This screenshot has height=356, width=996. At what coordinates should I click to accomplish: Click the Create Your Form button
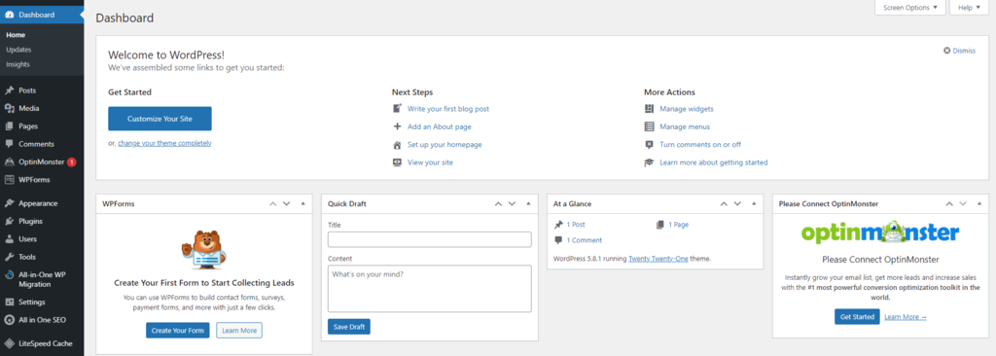[x=178, y=331]
